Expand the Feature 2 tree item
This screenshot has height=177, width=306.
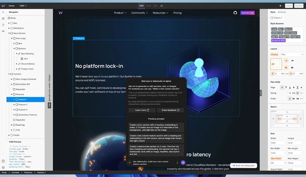pos(14,105)
